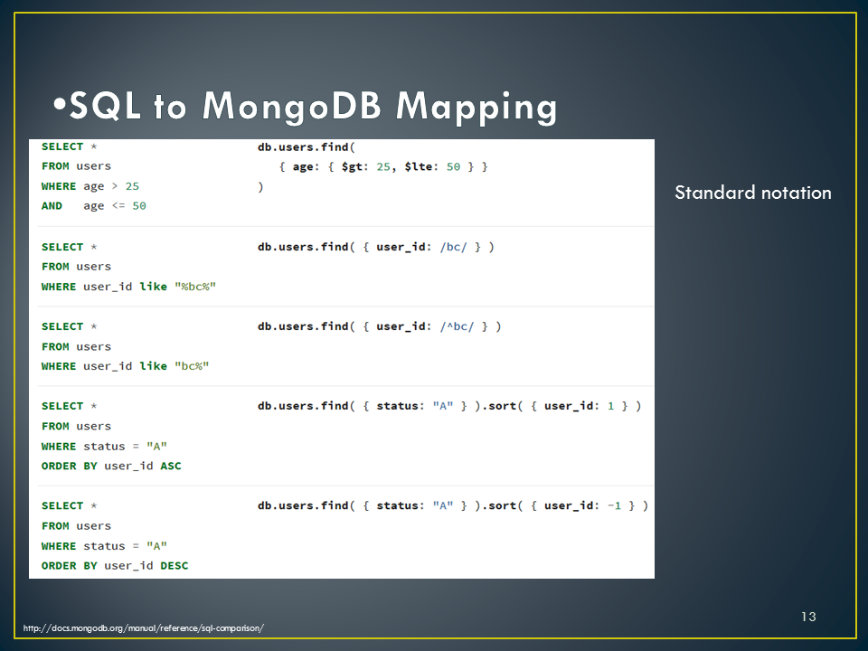Click the slide number 13
This screenshot has width=868, height=651.
click(x=808, y=616)
